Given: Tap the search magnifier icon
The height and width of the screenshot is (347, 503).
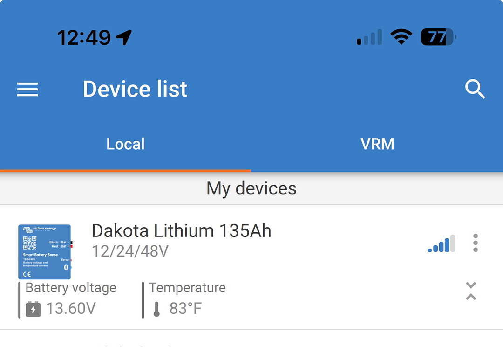Looking at the screenshot, I should 475,89.
